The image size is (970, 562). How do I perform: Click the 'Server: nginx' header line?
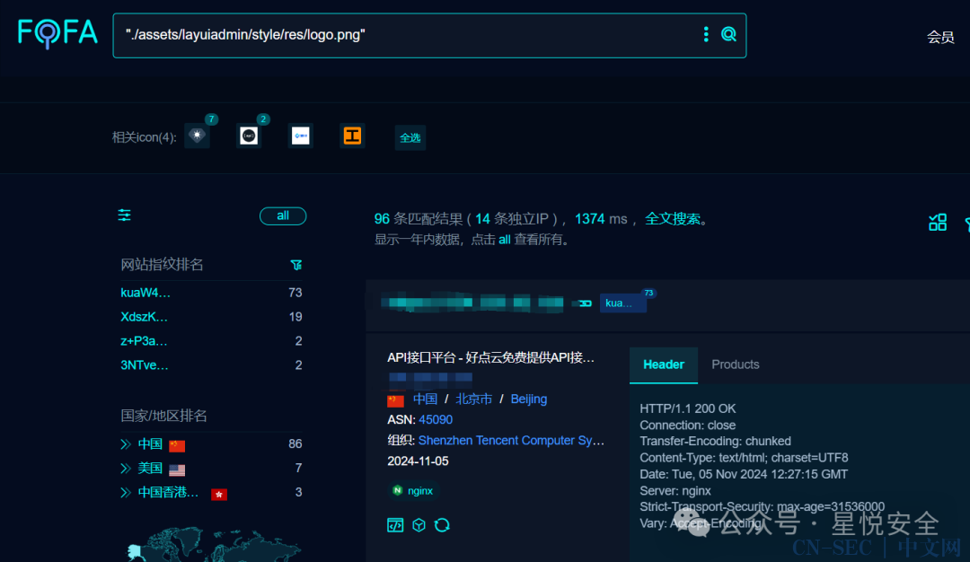point(675,490)
